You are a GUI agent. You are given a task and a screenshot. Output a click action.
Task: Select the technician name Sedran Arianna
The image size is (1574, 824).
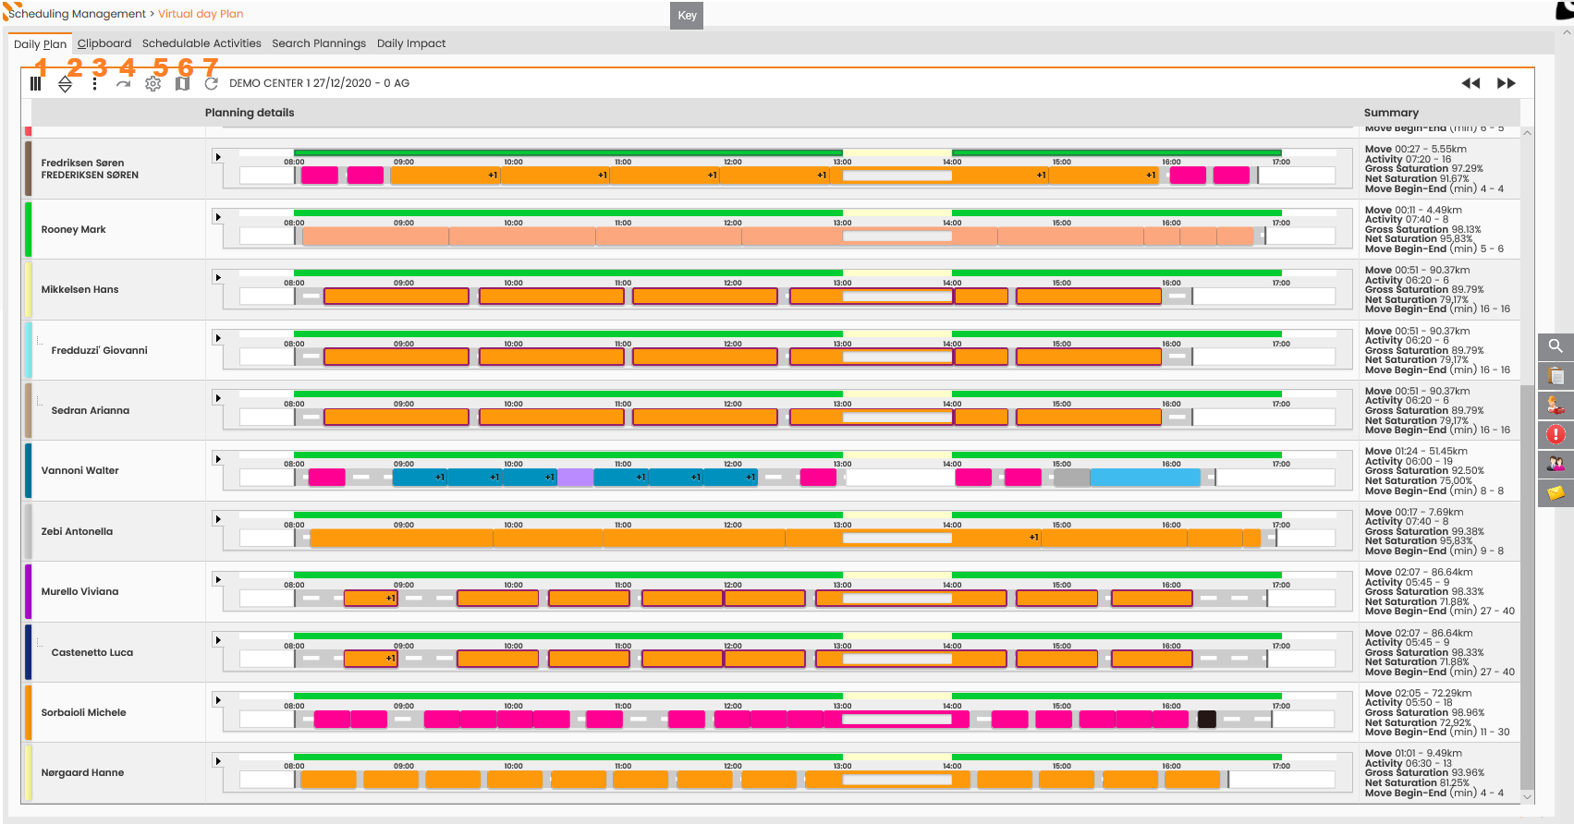(91, 410)
